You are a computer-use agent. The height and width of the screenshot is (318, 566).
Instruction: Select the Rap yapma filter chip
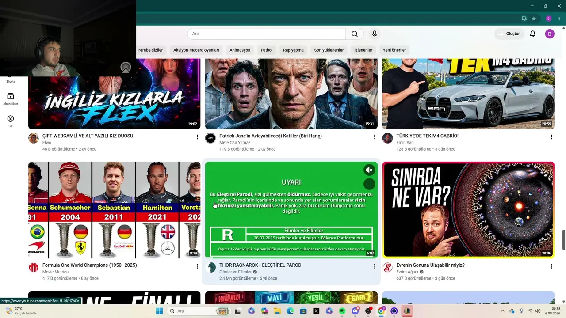[293, 50]
